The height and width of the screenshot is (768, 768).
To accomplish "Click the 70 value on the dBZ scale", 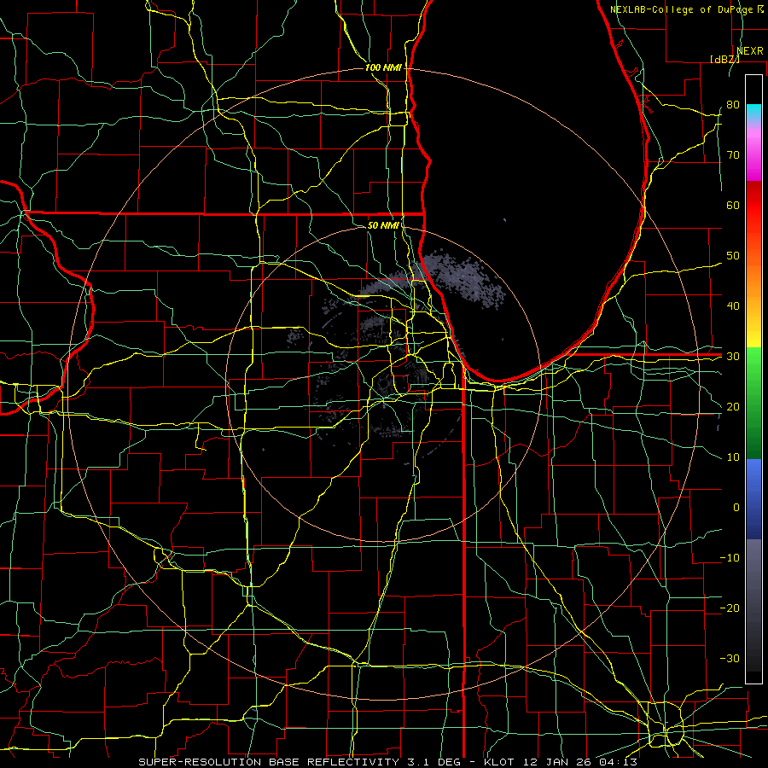I will click(733, 155).
